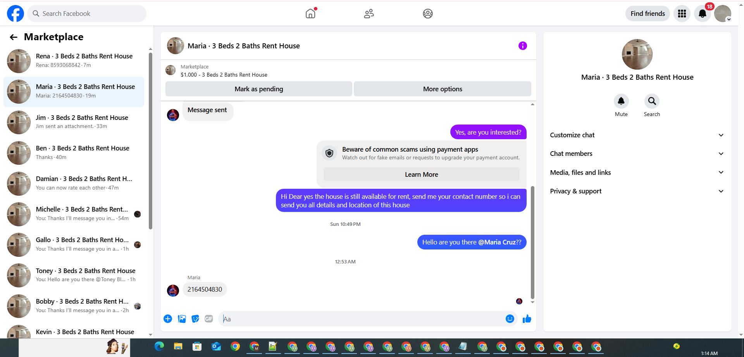The height and width of the screenshot is (357, 744).
Task: Expand Media, files and links section
Action: pyautogui.click(x=637, y=173)
